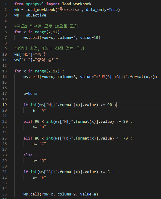The width and height of the screenshot is (161, 199).
Task: Click 'column=4' on line 7
Action: click(67, 38)
